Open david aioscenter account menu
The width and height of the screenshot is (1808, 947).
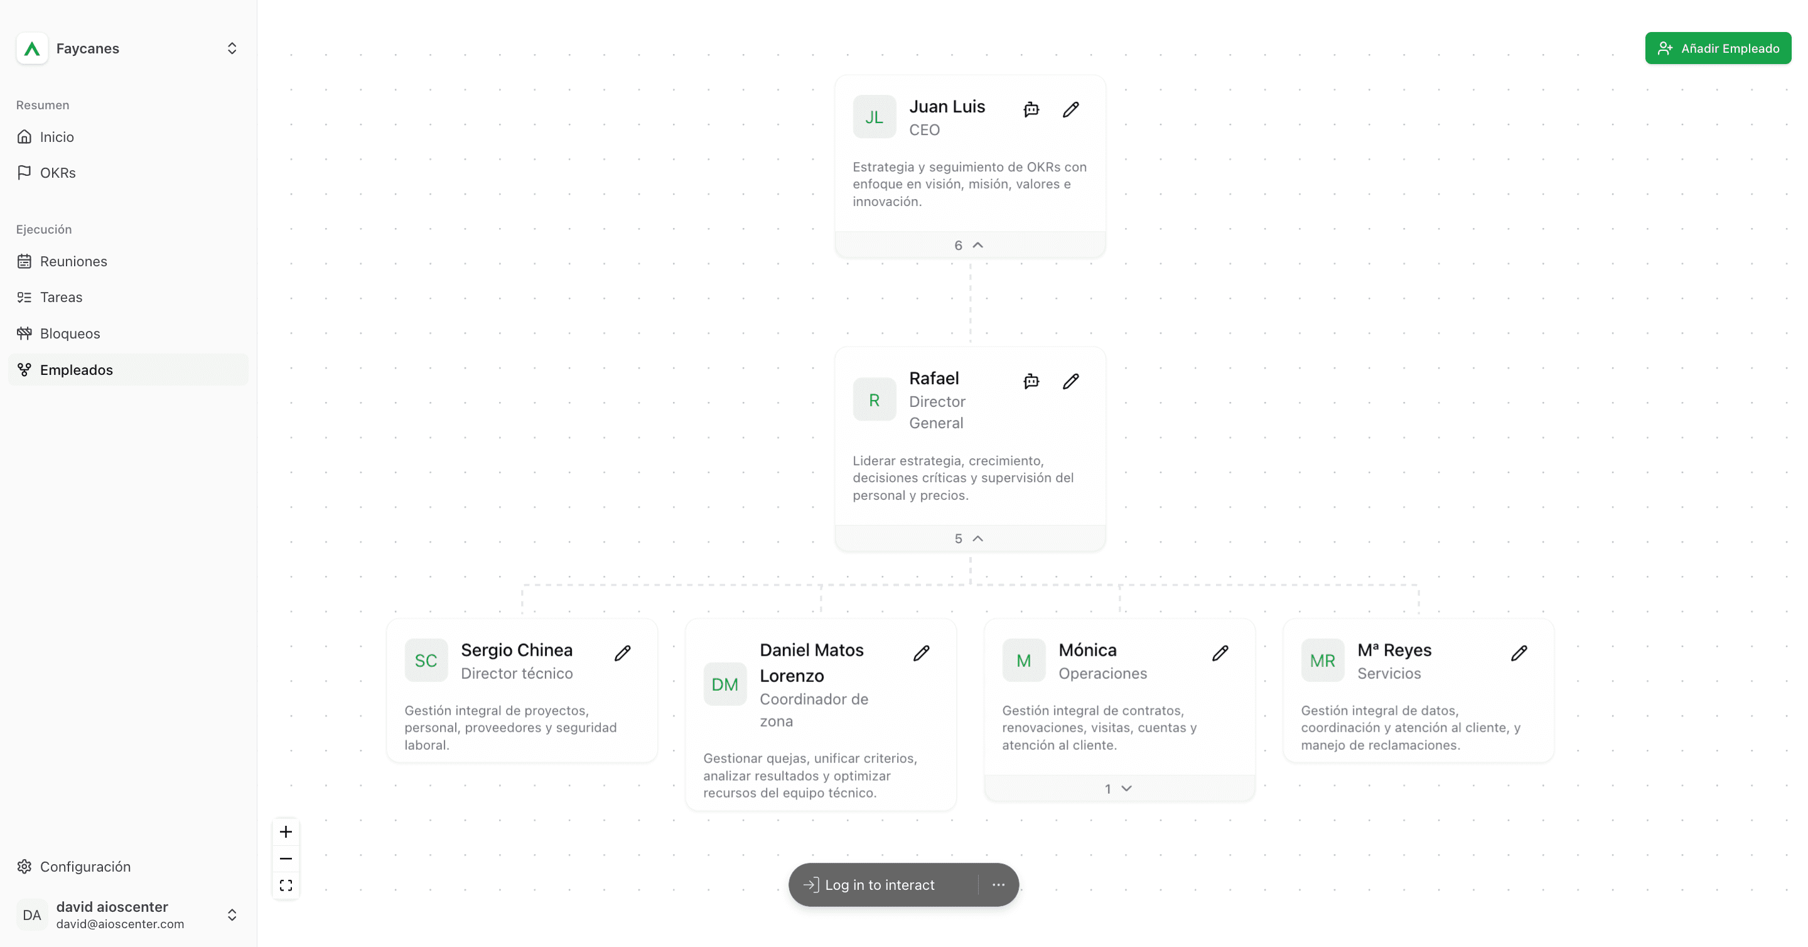point(129,915)
